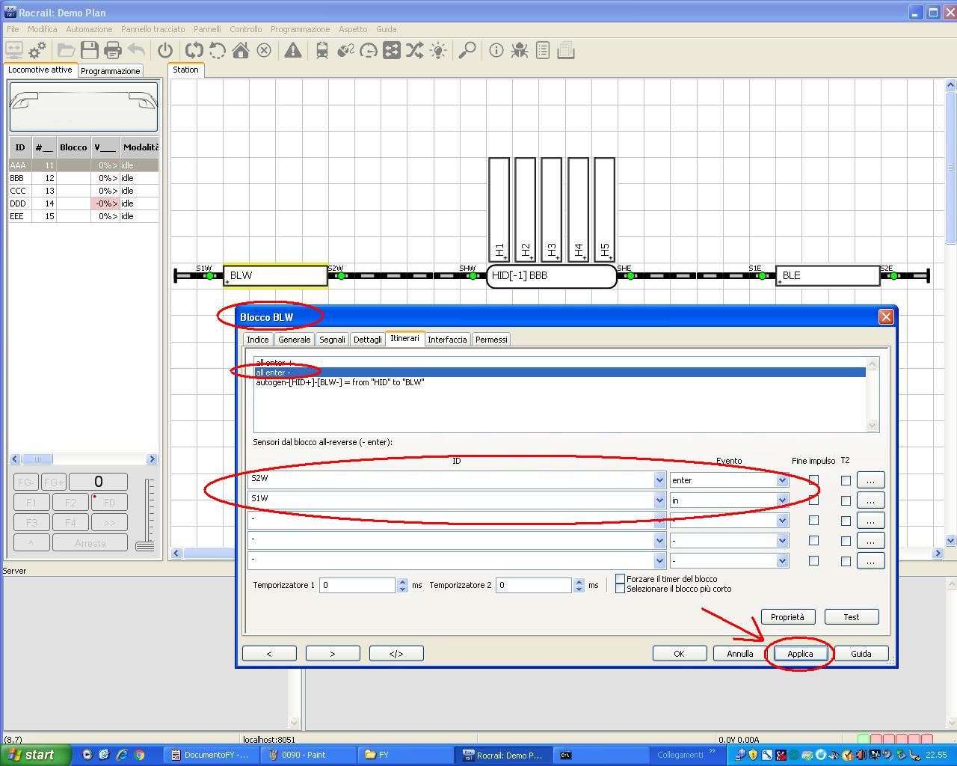The width and height of the screenshot is (957, 766).
Task: Click the dashed-circle arrow toolbar icon
Action: click(218, 50)
